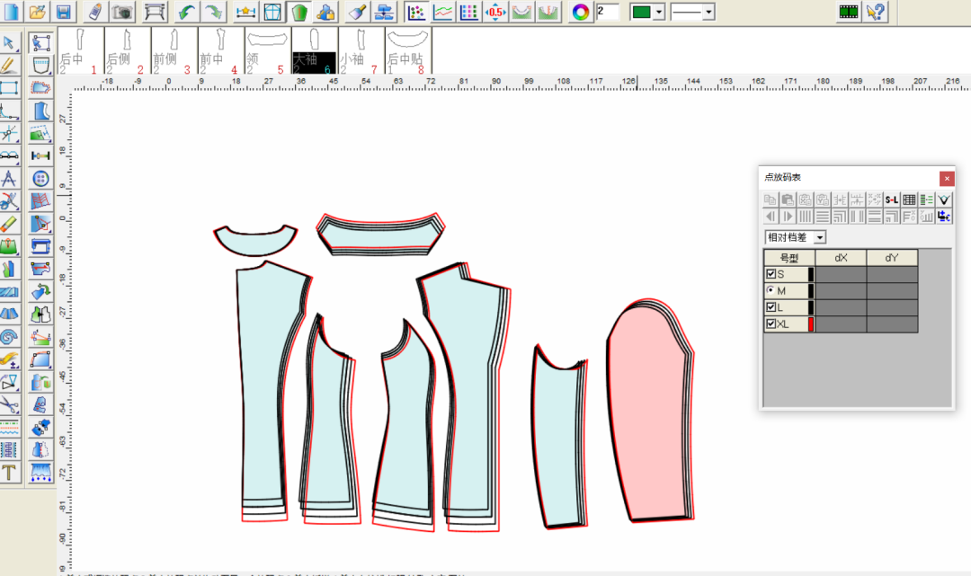Click the dX column header
Screen dimensions: 971x576
click(841, 258)
